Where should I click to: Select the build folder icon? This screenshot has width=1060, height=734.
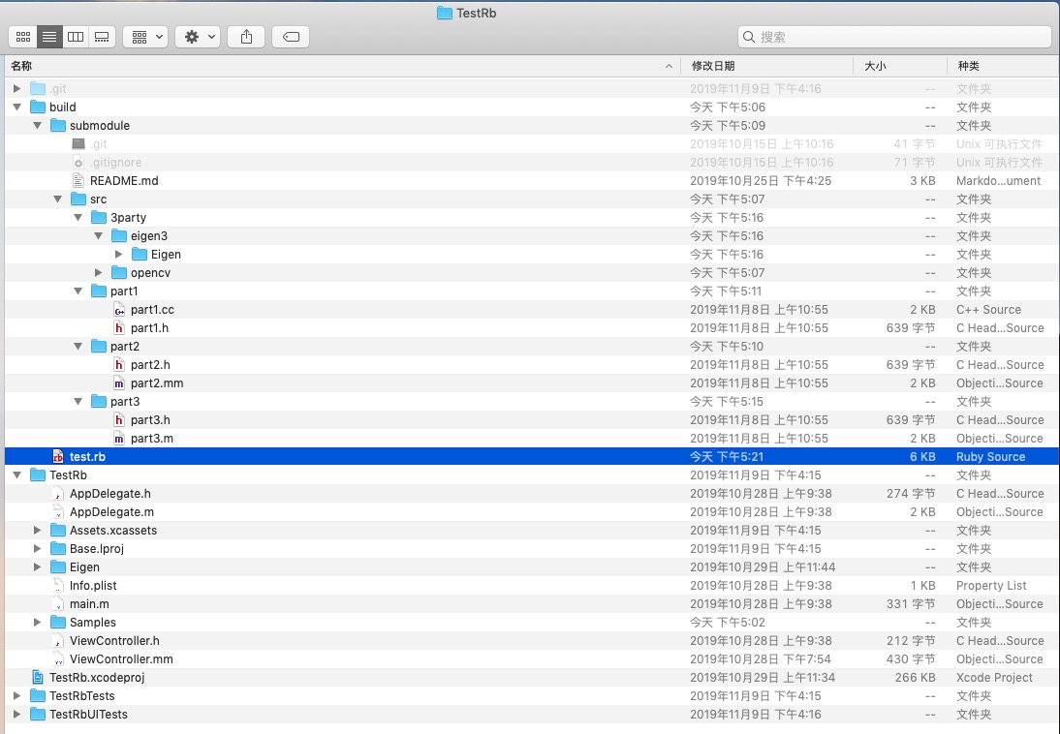[38, 107]
